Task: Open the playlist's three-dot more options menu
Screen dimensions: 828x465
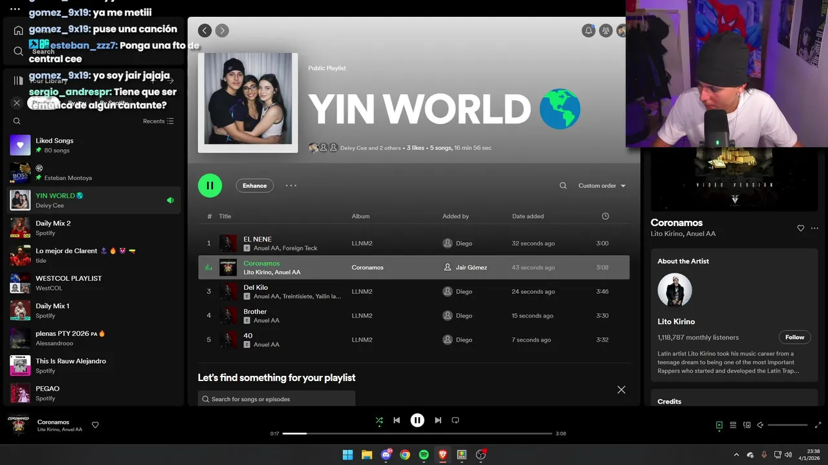Action: coord(291,185)
